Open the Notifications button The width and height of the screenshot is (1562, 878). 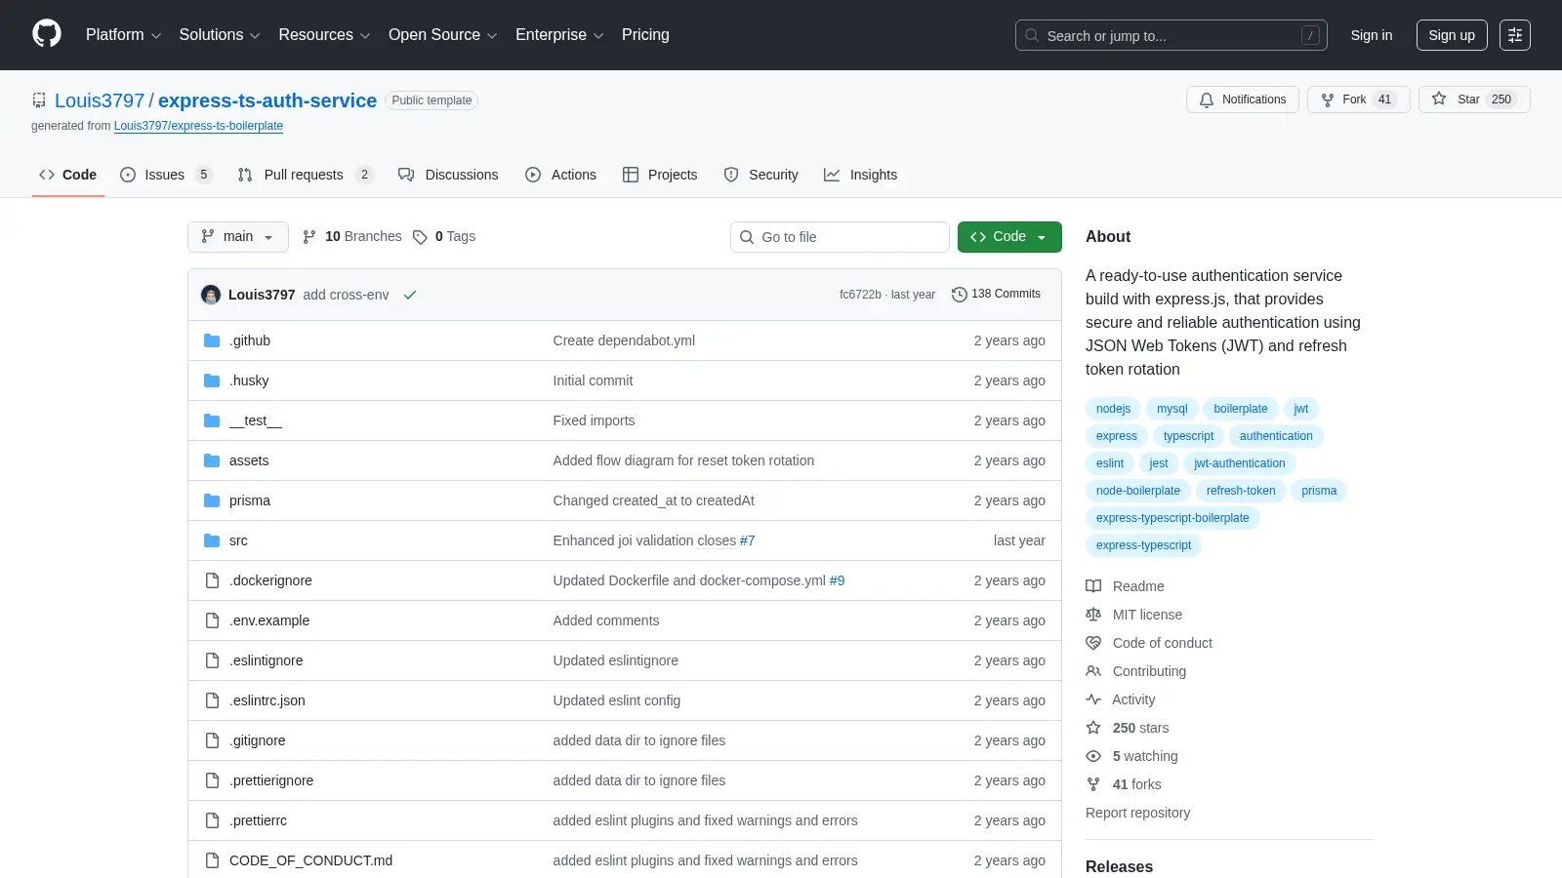tap(1243, 100)
